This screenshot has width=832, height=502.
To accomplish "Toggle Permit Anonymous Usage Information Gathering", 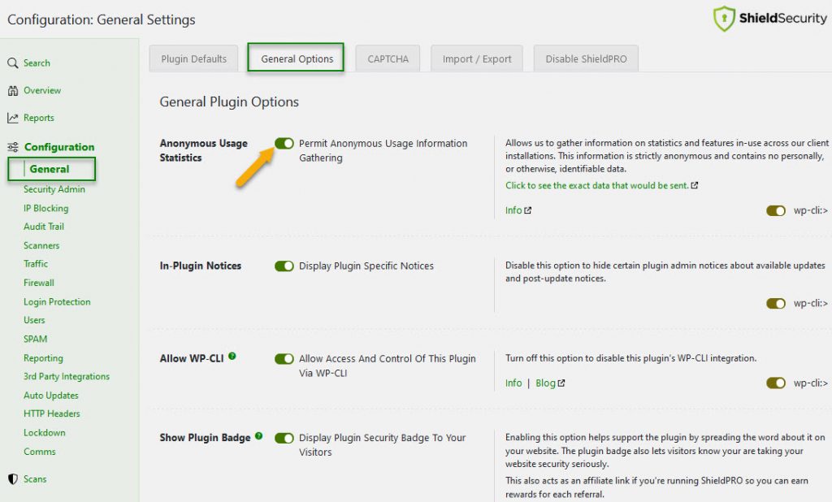I will pyautogui.click(x=284, y=144).
